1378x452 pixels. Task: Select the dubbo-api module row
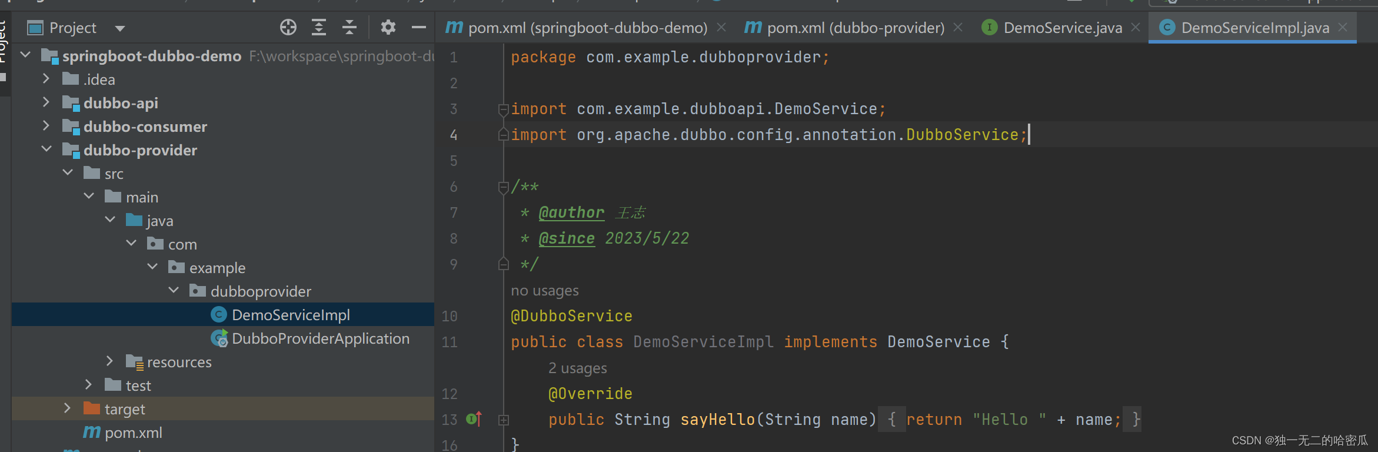tap(223, 102)
